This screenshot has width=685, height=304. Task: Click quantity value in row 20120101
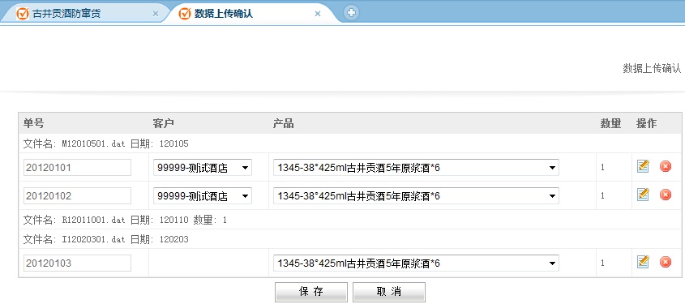[603, 167]
